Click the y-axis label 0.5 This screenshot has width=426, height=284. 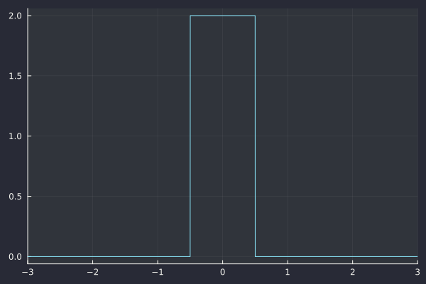(x=15, y=197)
